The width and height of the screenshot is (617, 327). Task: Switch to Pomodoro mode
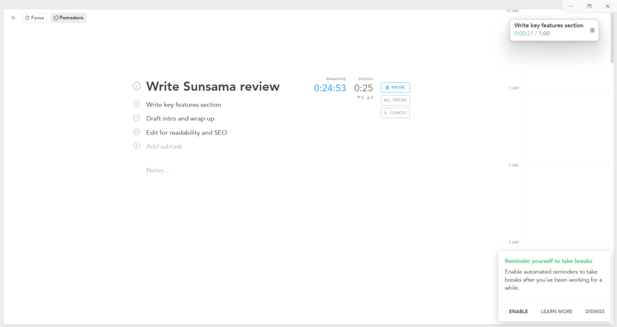coord(68,18)
